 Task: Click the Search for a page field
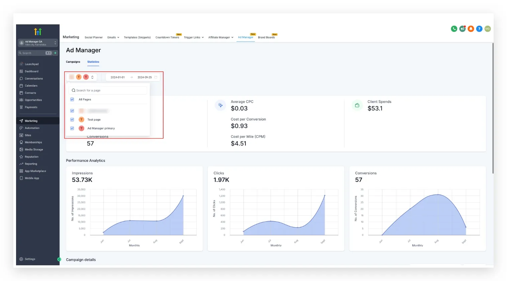pyautogui.click(x=108, y=90)
